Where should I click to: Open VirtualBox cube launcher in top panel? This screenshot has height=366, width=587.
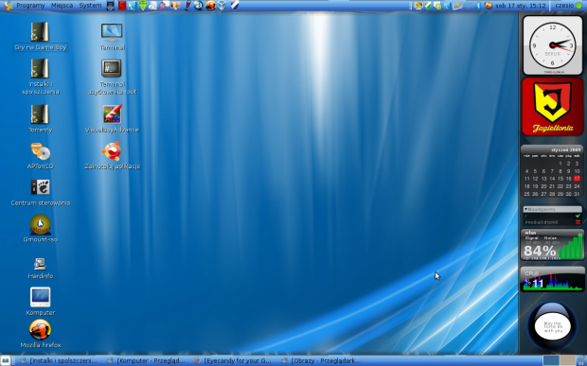click(222, 6)
